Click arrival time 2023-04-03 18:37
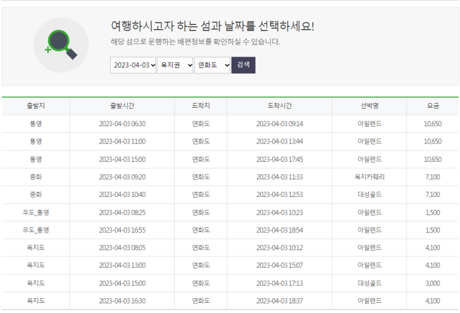 [279, 301]
